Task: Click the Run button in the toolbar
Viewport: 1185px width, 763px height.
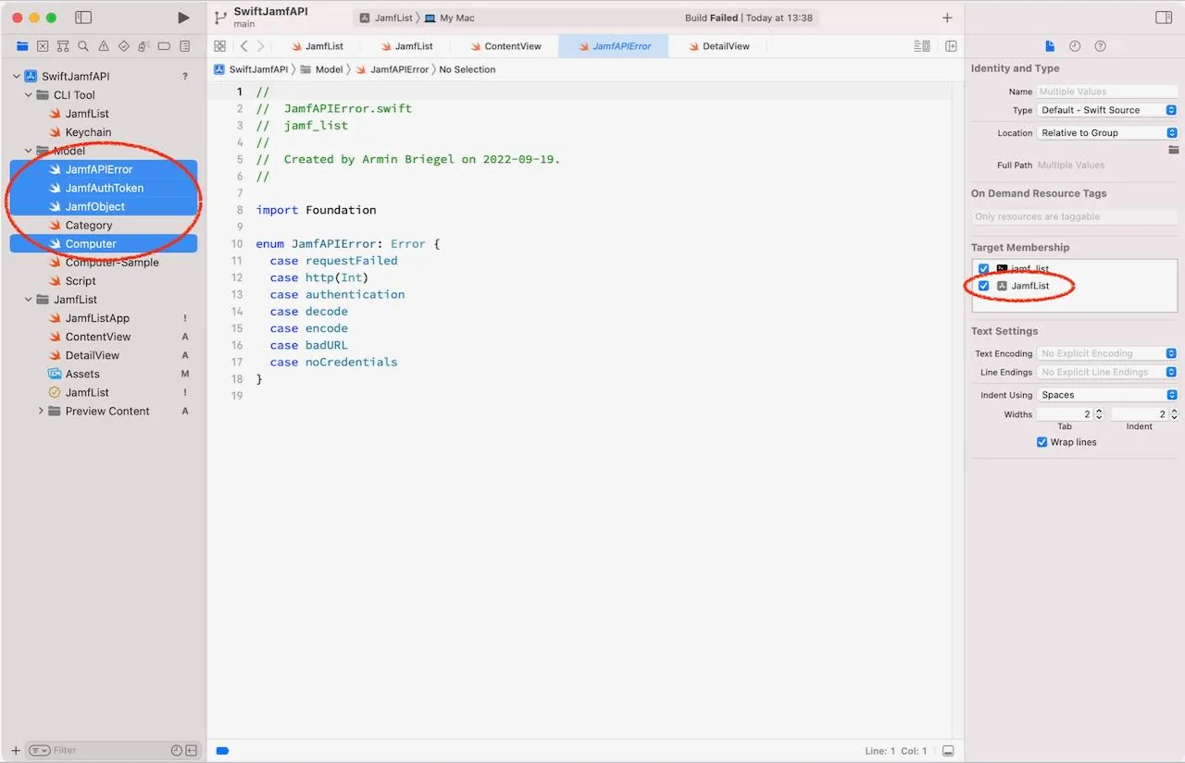Action: 182,17
